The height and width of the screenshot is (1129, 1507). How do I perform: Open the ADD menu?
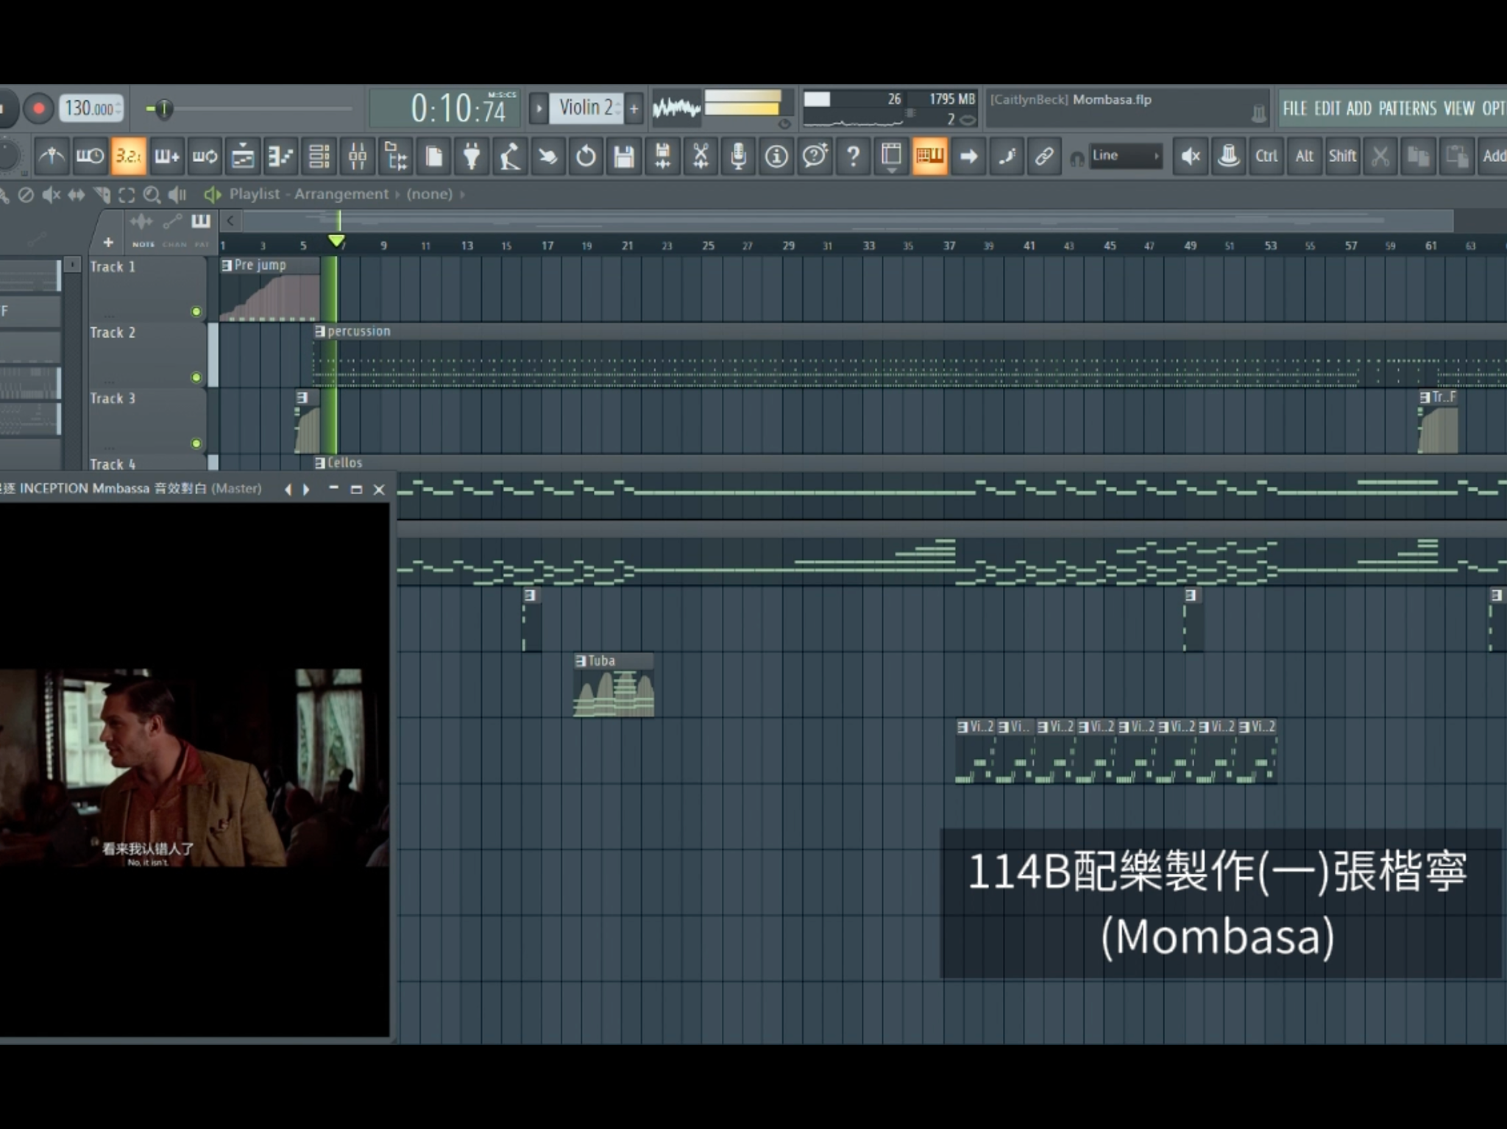1359,109
